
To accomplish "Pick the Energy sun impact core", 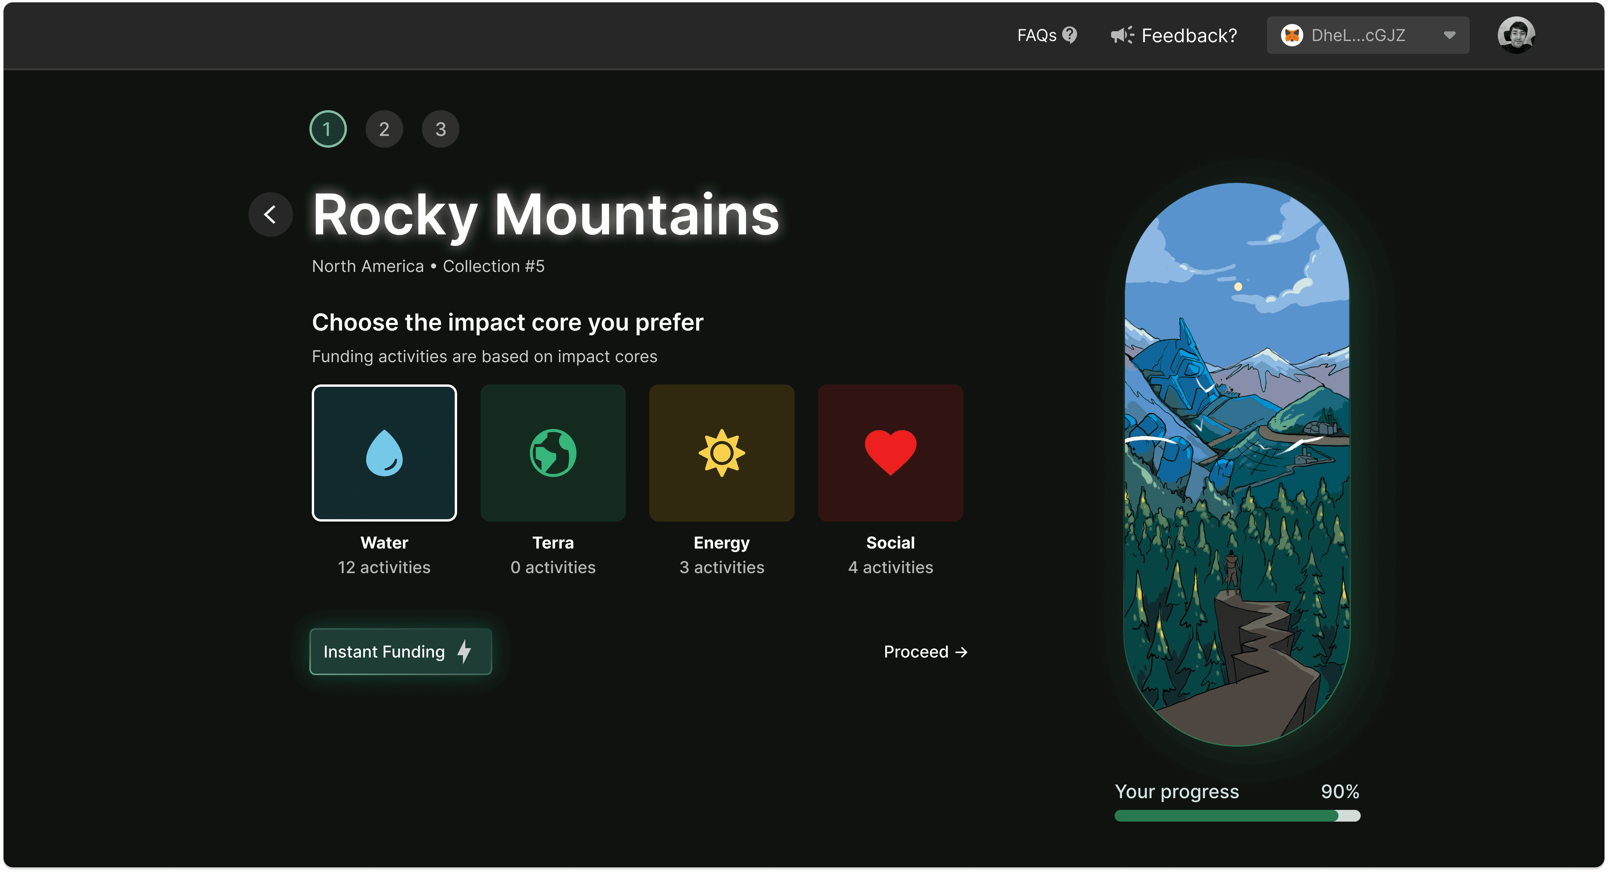I will pos(722,452).
